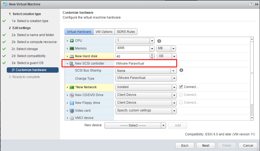This screenshot has width=260, height=151.
Task: Open the Floppy Client Device dropdown
Action: (x=174, y=103)
